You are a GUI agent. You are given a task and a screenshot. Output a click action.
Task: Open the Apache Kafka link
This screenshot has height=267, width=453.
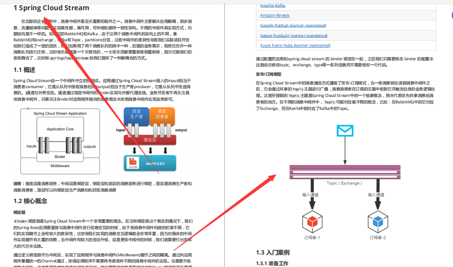[x=273, y=6]
